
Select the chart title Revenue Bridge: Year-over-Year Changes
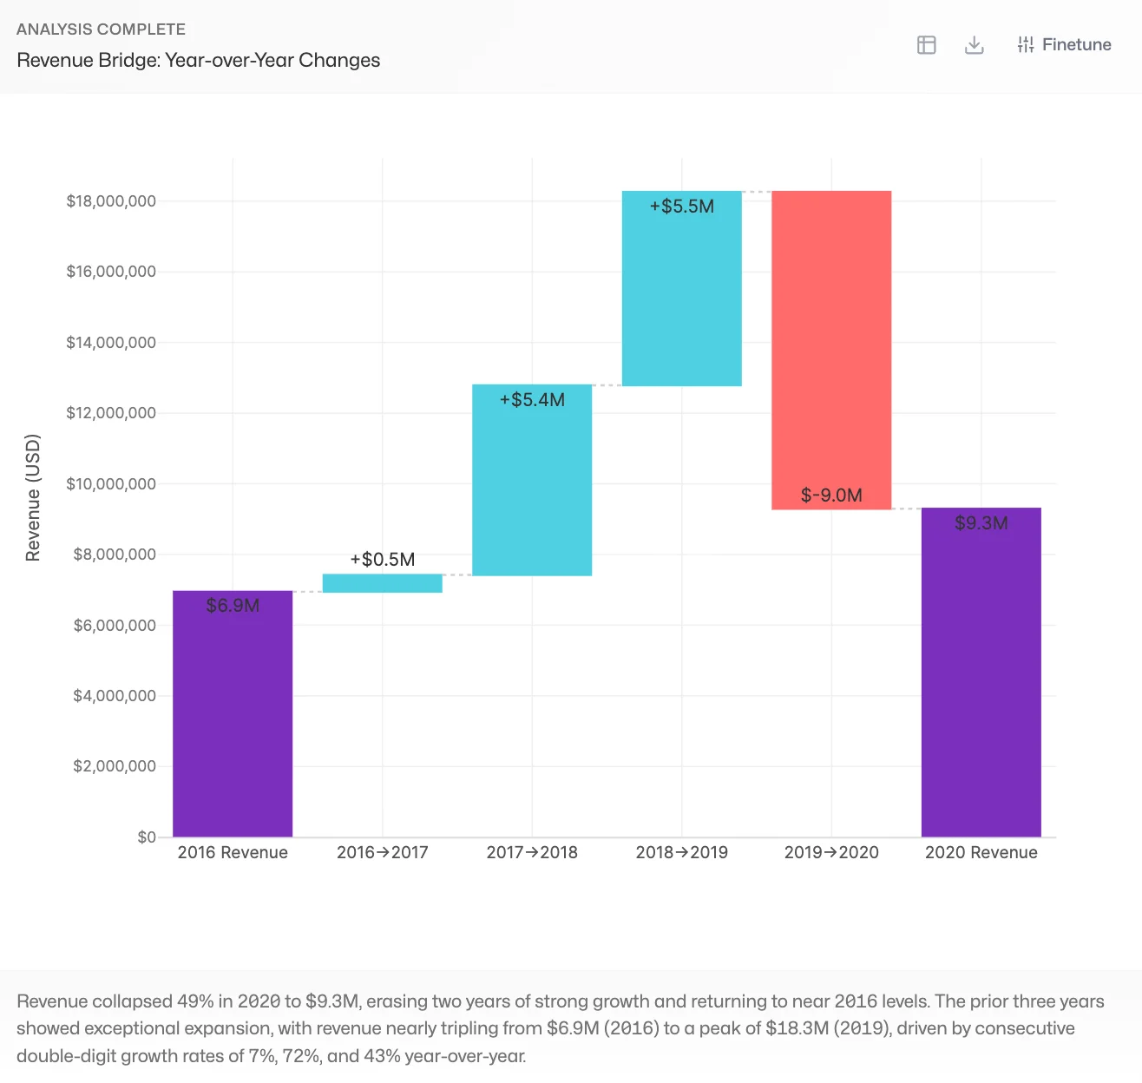198,60
